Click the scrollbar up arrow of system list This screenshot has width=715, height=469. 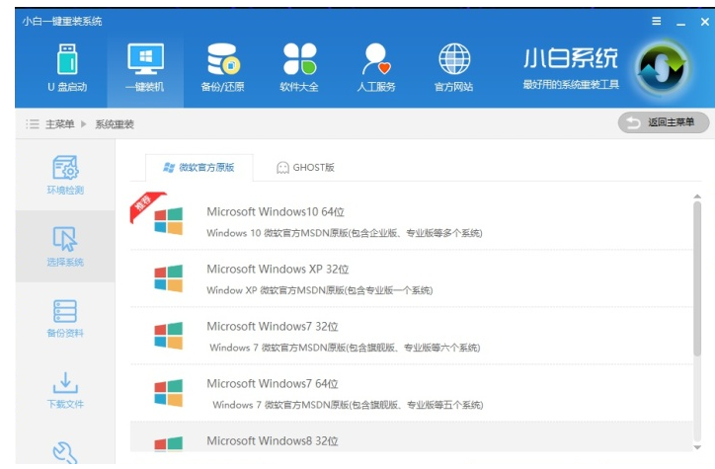pyautogui.click(x=697, y=196)
